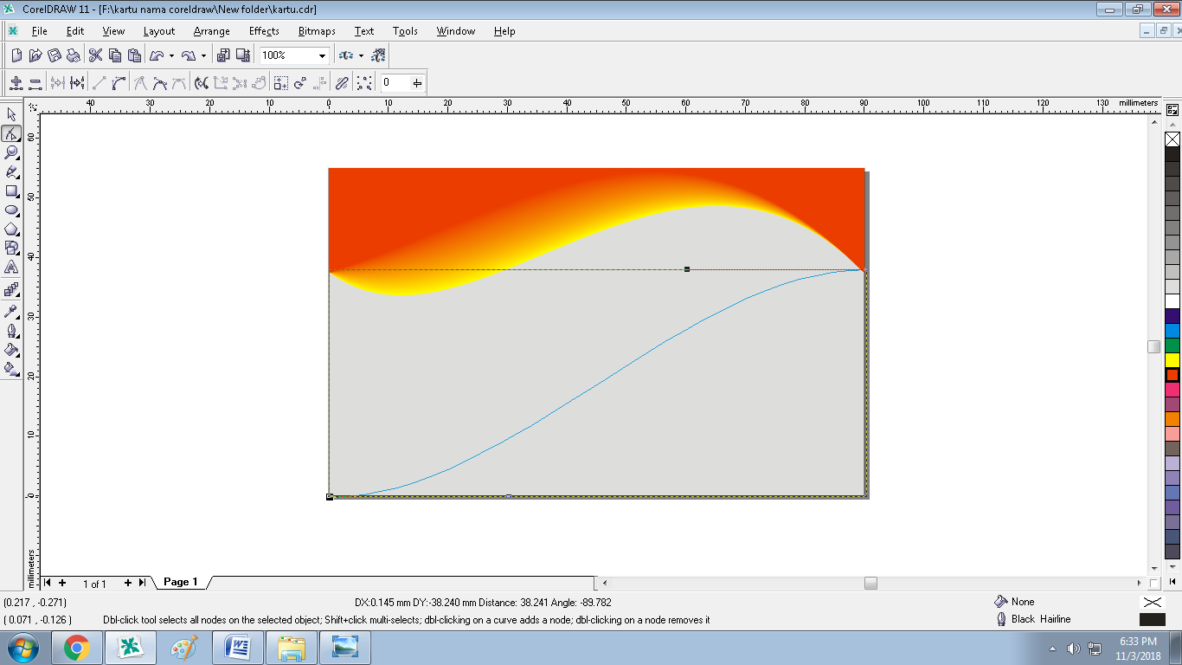Click the Redo arrow icon
The height and width of the screenshot is (665, 1182).
(189, 55)
